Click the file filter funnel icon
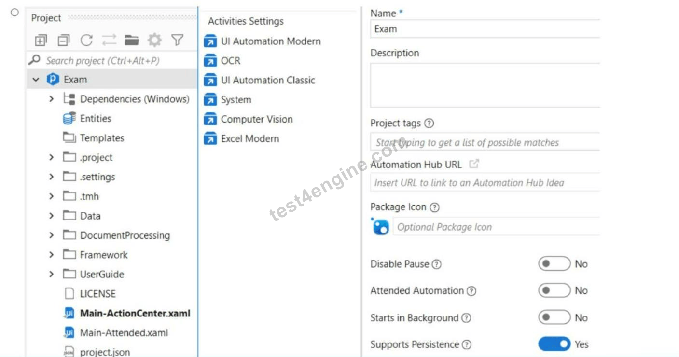 click(x=177, y=40)
